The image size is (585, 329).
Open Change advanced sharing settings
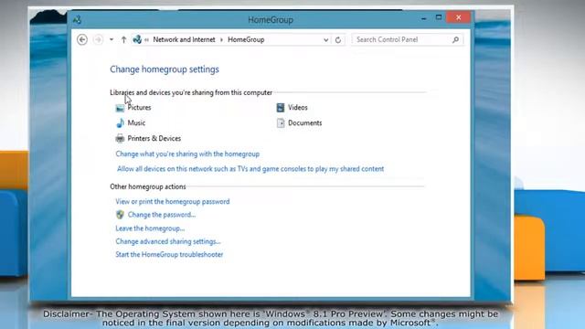(x=168, y=241)
